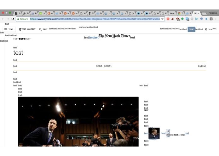Open Chrome three-dot menu
This screenshot has height=156, width=219.
coord(216,19)
